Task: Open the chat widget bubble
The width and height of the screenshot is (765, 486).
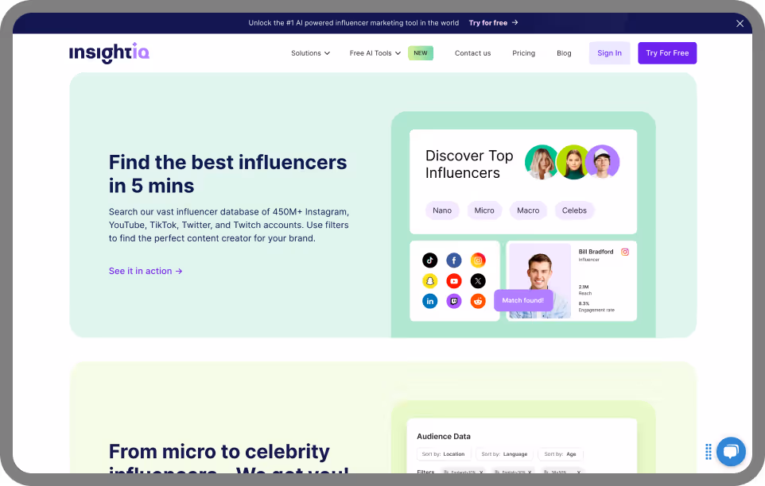Action: [x=731, y=451]
